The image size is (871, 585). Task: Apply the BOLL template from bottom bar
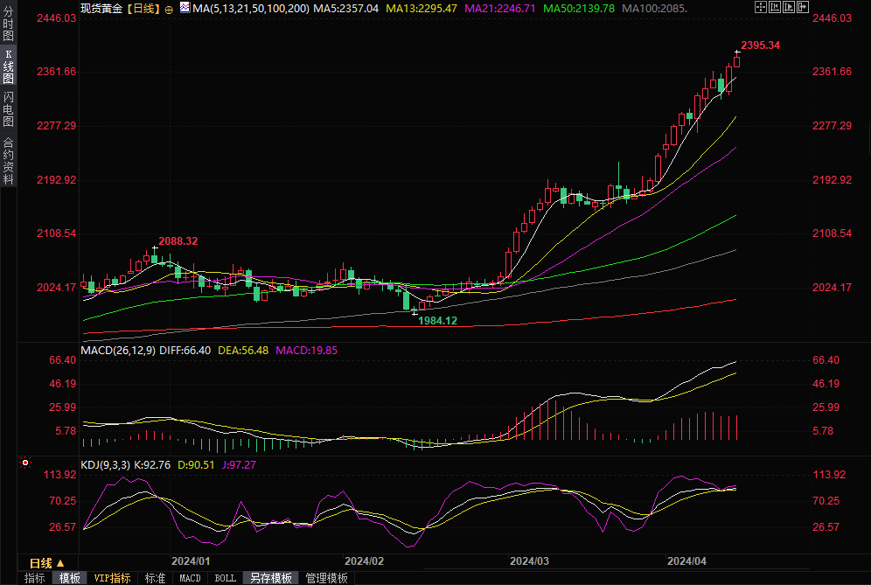(225, 578)
